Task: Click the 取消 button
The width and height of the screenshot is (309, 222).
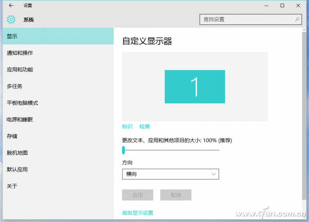Action: pyautogui.click(x=176, y=195)
